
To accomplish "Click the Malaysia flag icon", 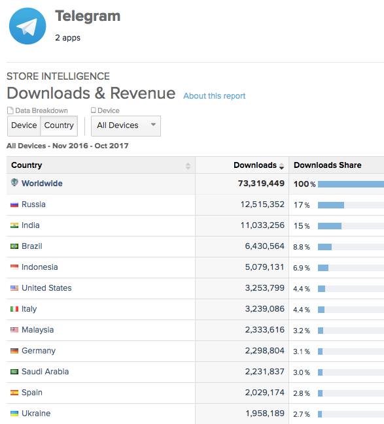I will pyautogui.click(x=14, y=330).
